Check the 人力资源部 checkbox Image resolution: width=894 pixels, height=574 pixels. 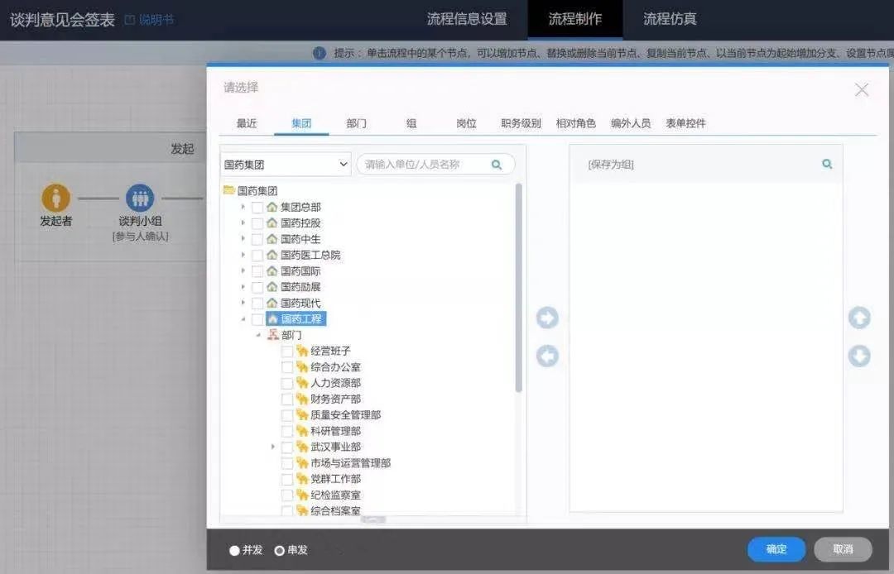(287, 382)
